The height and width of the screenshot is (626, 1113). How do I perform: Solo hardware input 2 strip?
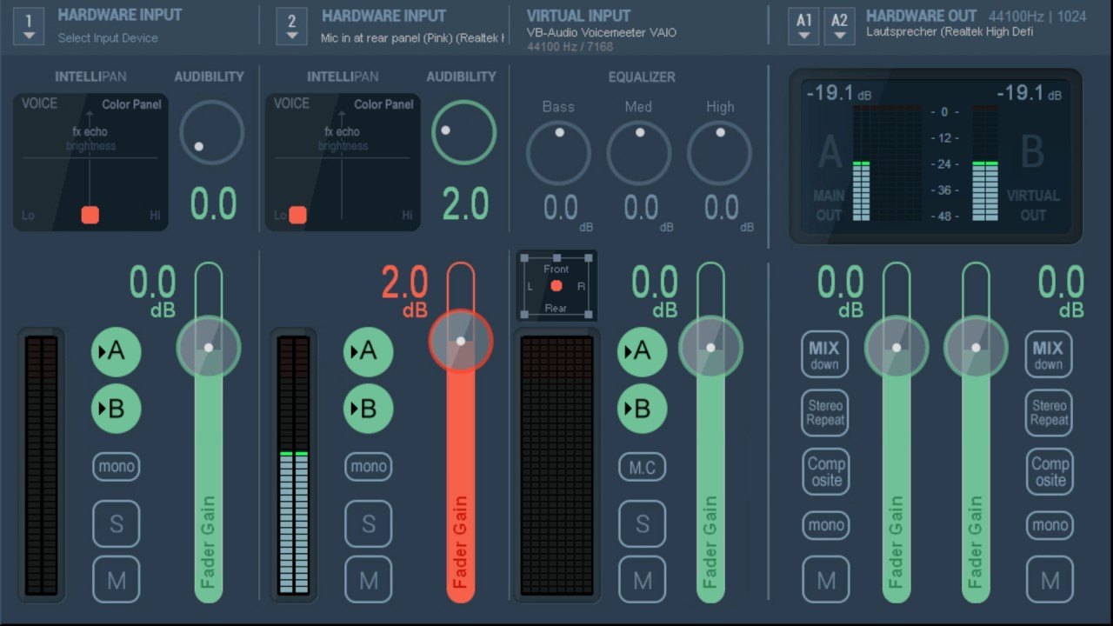tap(369, 523)
